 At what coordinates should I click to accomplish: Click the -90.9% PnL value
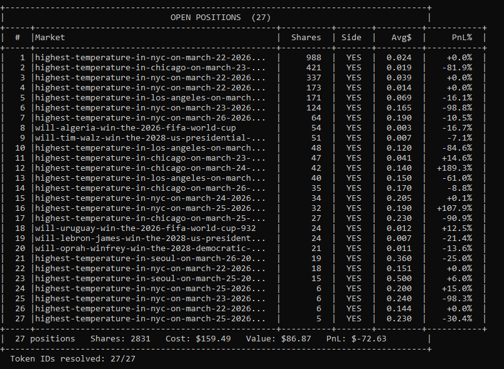click(x=457, y=218)
